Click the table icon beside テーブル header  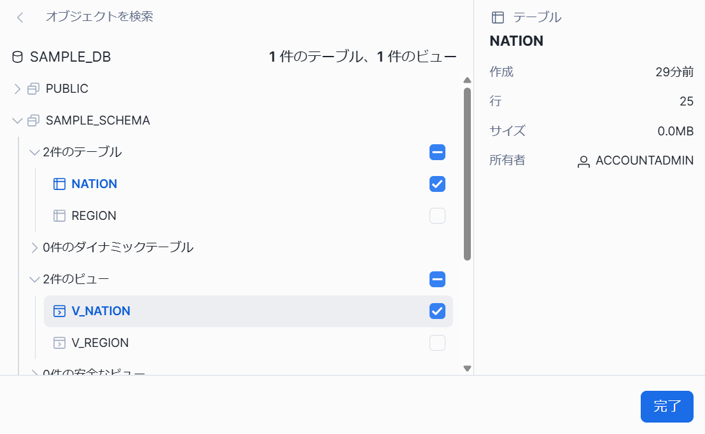pyautogui.click(x=498, y=17)
